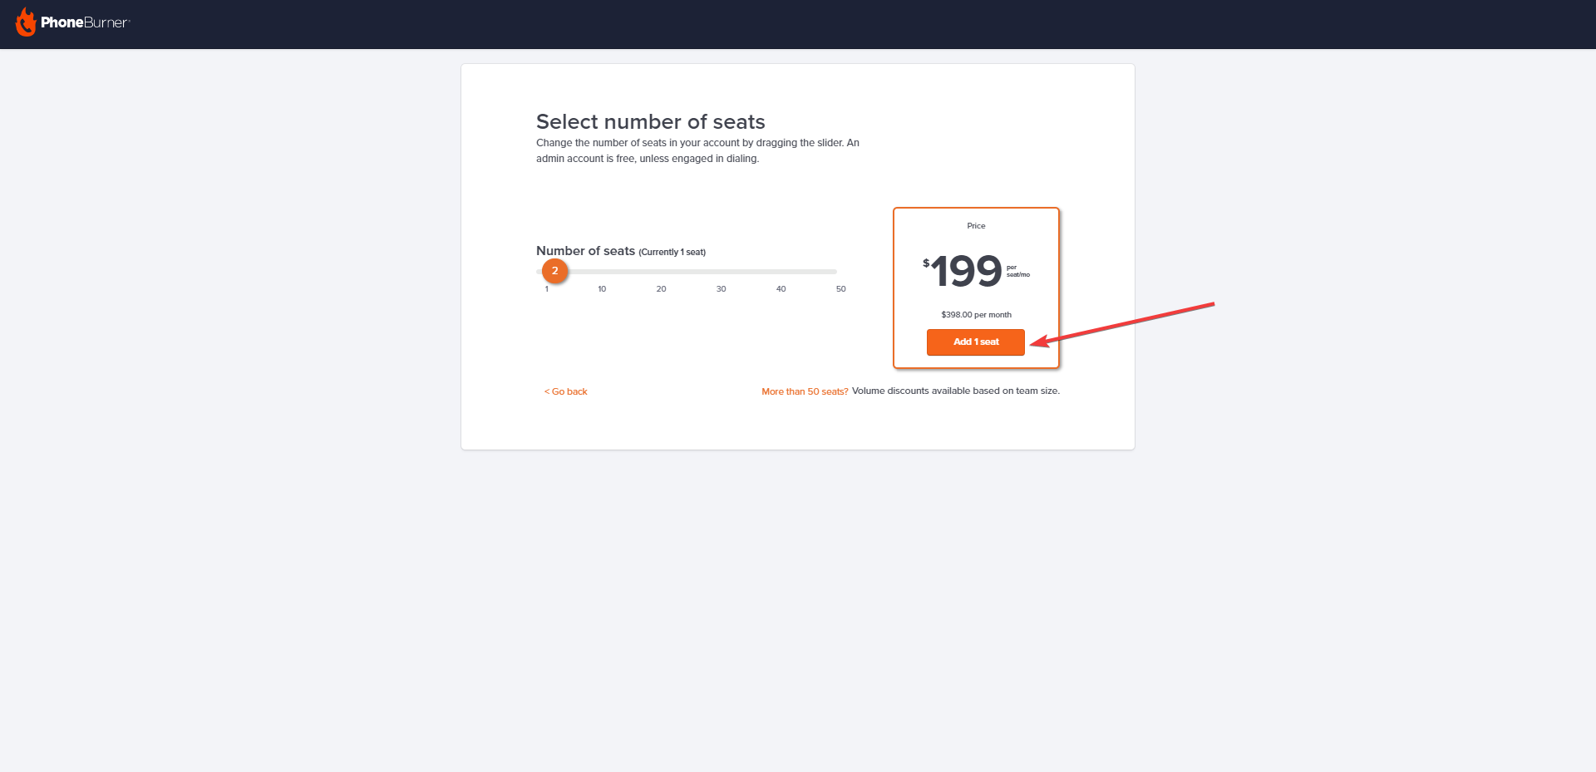Viewport: 1596px width, 772px height.
Task: Follow the Go back link
Action: tap(566, 391)
